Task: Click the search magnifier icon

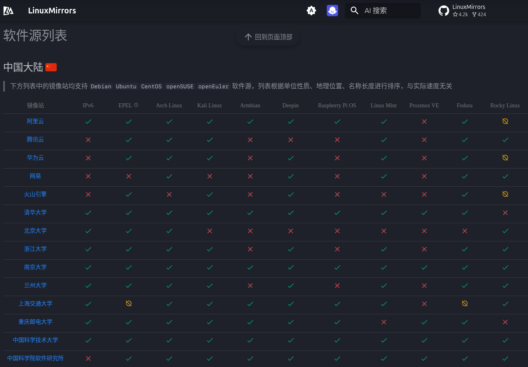Action: point(355,11)
